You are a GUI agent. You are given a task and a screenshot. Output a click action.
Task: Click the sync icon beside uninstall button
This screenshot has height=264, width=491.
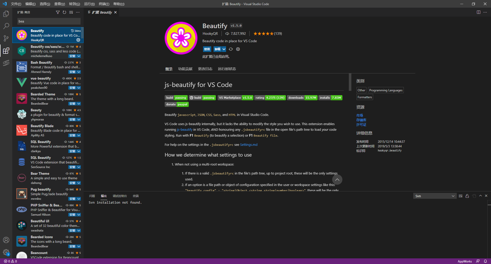click(x=231, y=49)
